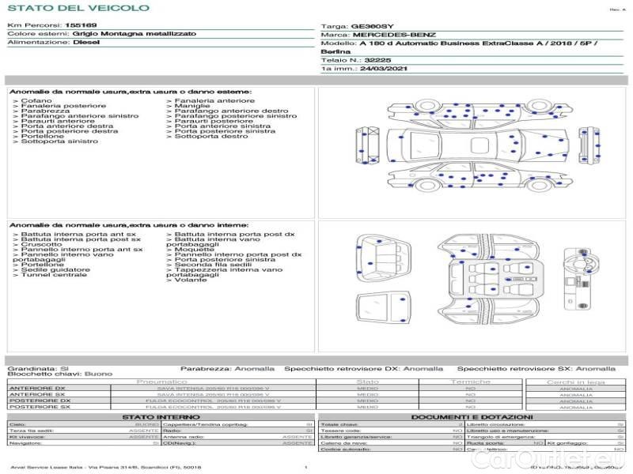Click the 'Kit vivavoce:' cell
The width and height of the screenshot is (633, 474).
[x=84, y=437]
